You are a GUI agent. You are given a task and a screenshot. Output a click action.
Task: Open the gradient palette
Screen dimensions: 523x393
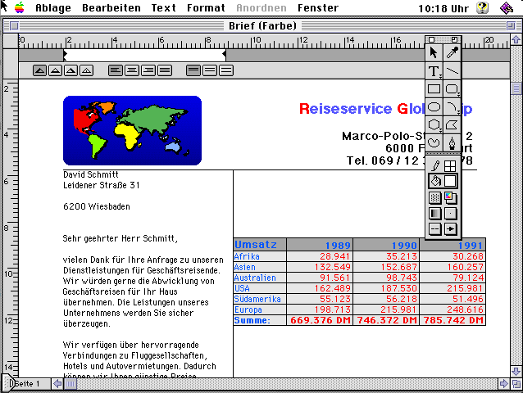pos(434,214)
